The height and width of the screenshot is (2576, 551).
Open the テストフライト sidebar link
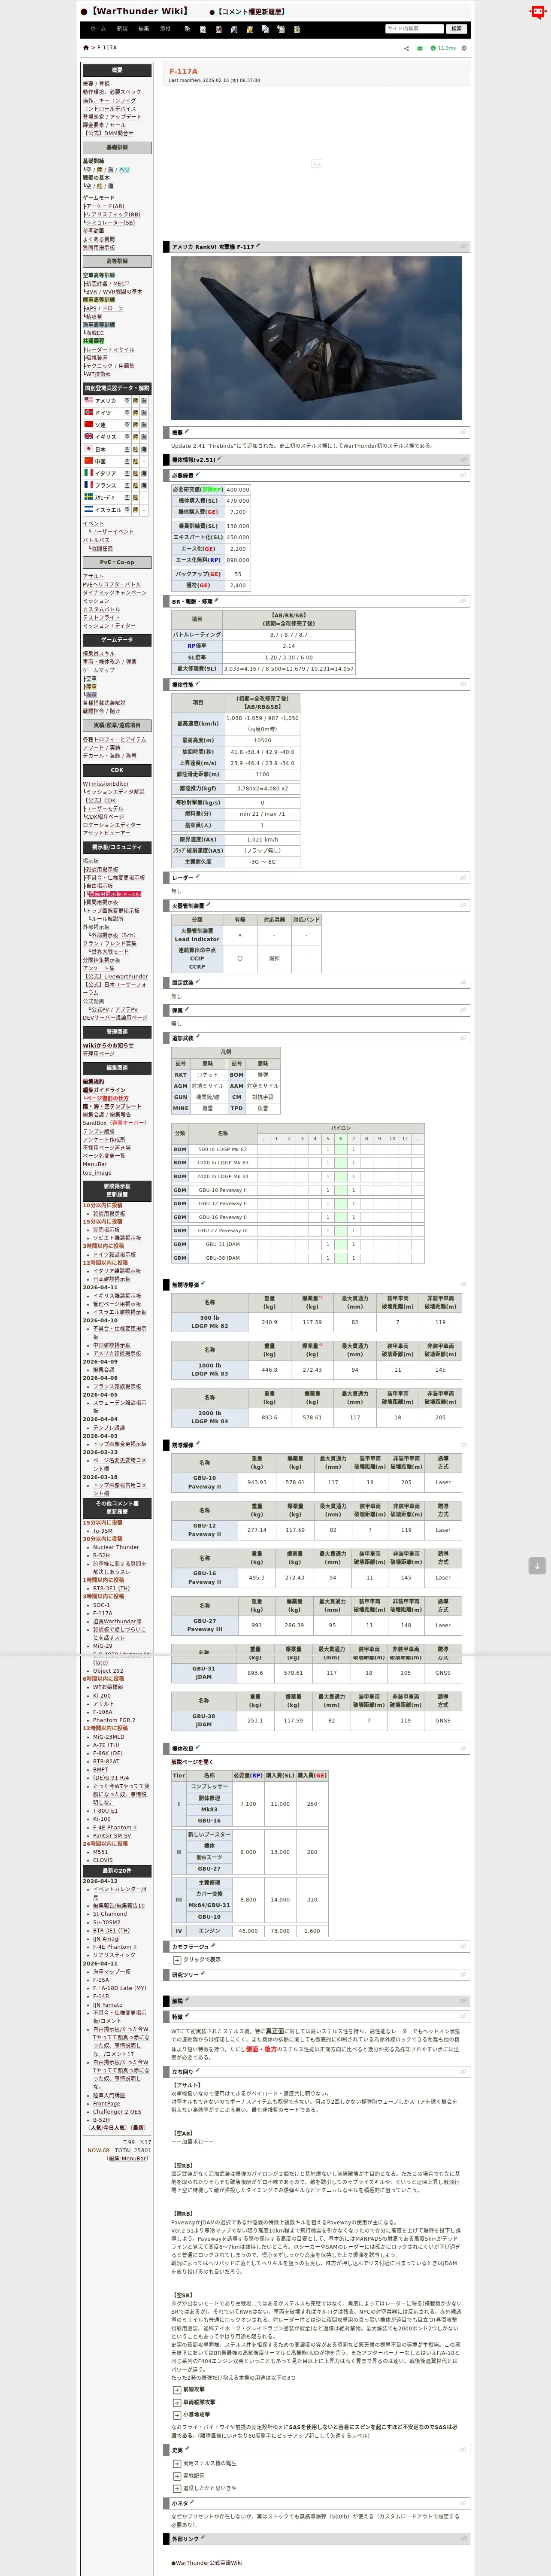point(101,618)
